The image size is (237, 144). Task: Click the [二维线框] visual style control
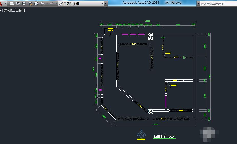tap(18, 11)
